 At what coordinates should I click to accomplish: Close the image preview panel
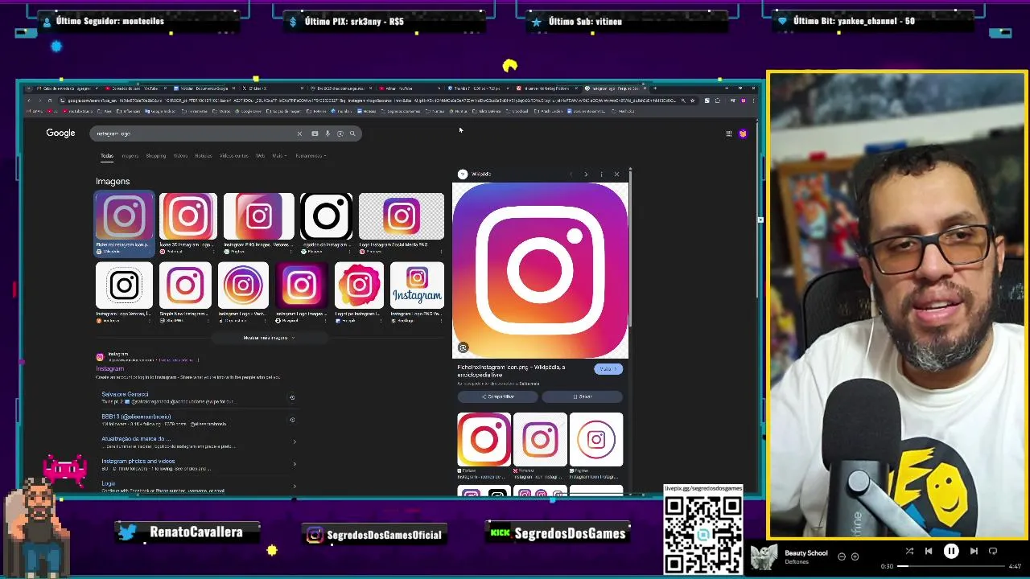(617, 174)
